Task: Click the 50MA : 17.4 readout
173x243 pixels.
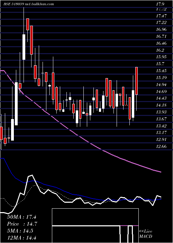Action: (x=21, y=217)
